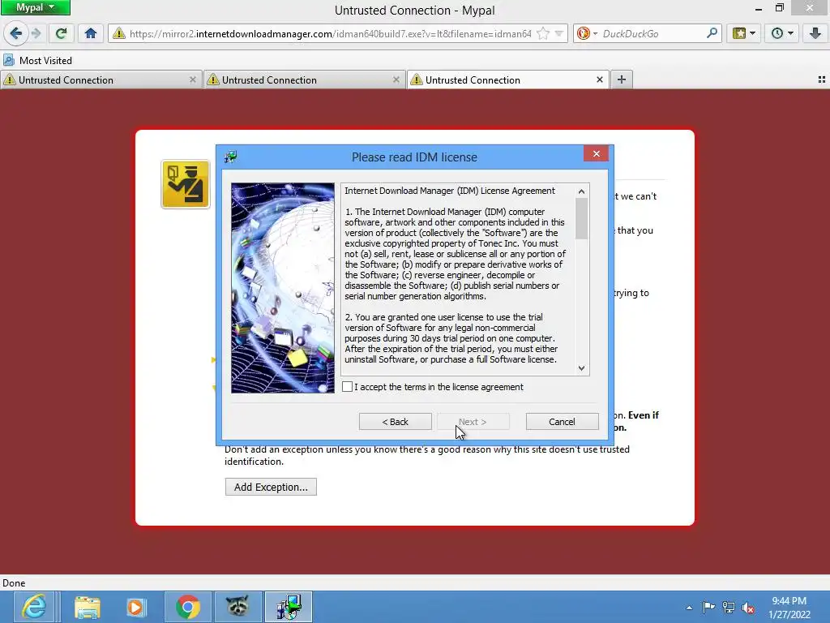The width and height of the screenshot is (830, 623).
Task: Close the first Untrusted Connection tab
Action: click(x=193, y=79)
